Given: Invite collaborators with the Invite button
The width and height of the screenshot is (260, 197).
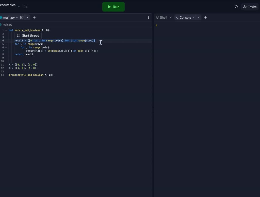Looking at the screenshot, I should 250,7.
